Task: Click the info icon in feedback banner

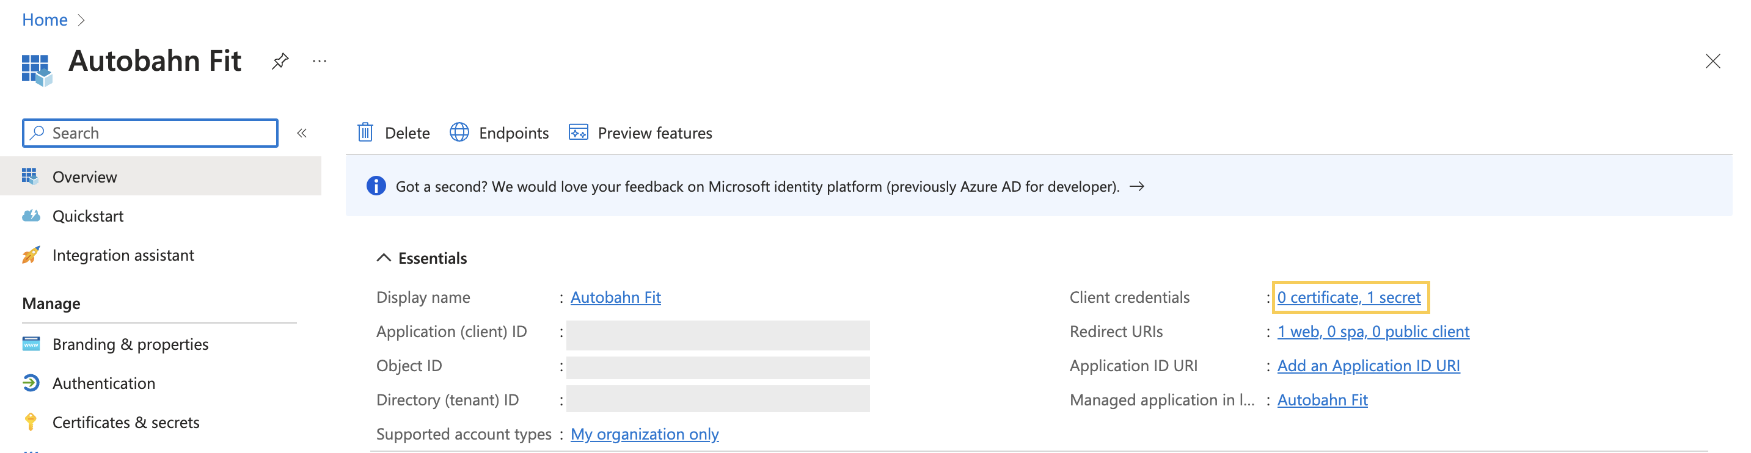Action: [376, 186]
